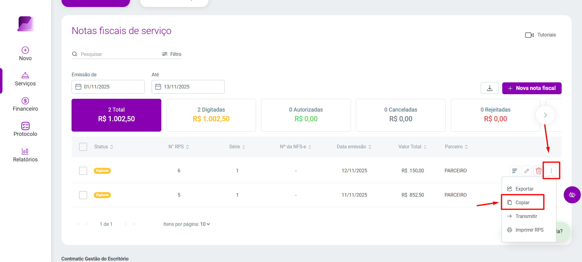The height and width of the screenshot is (262, 582).
Task: Tick the select-all header checkbox
Action: pos(83,147)
